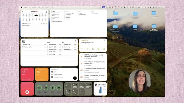Add item with Carrefour widget plus icon
184x103 pixels.
pos(82,49)
